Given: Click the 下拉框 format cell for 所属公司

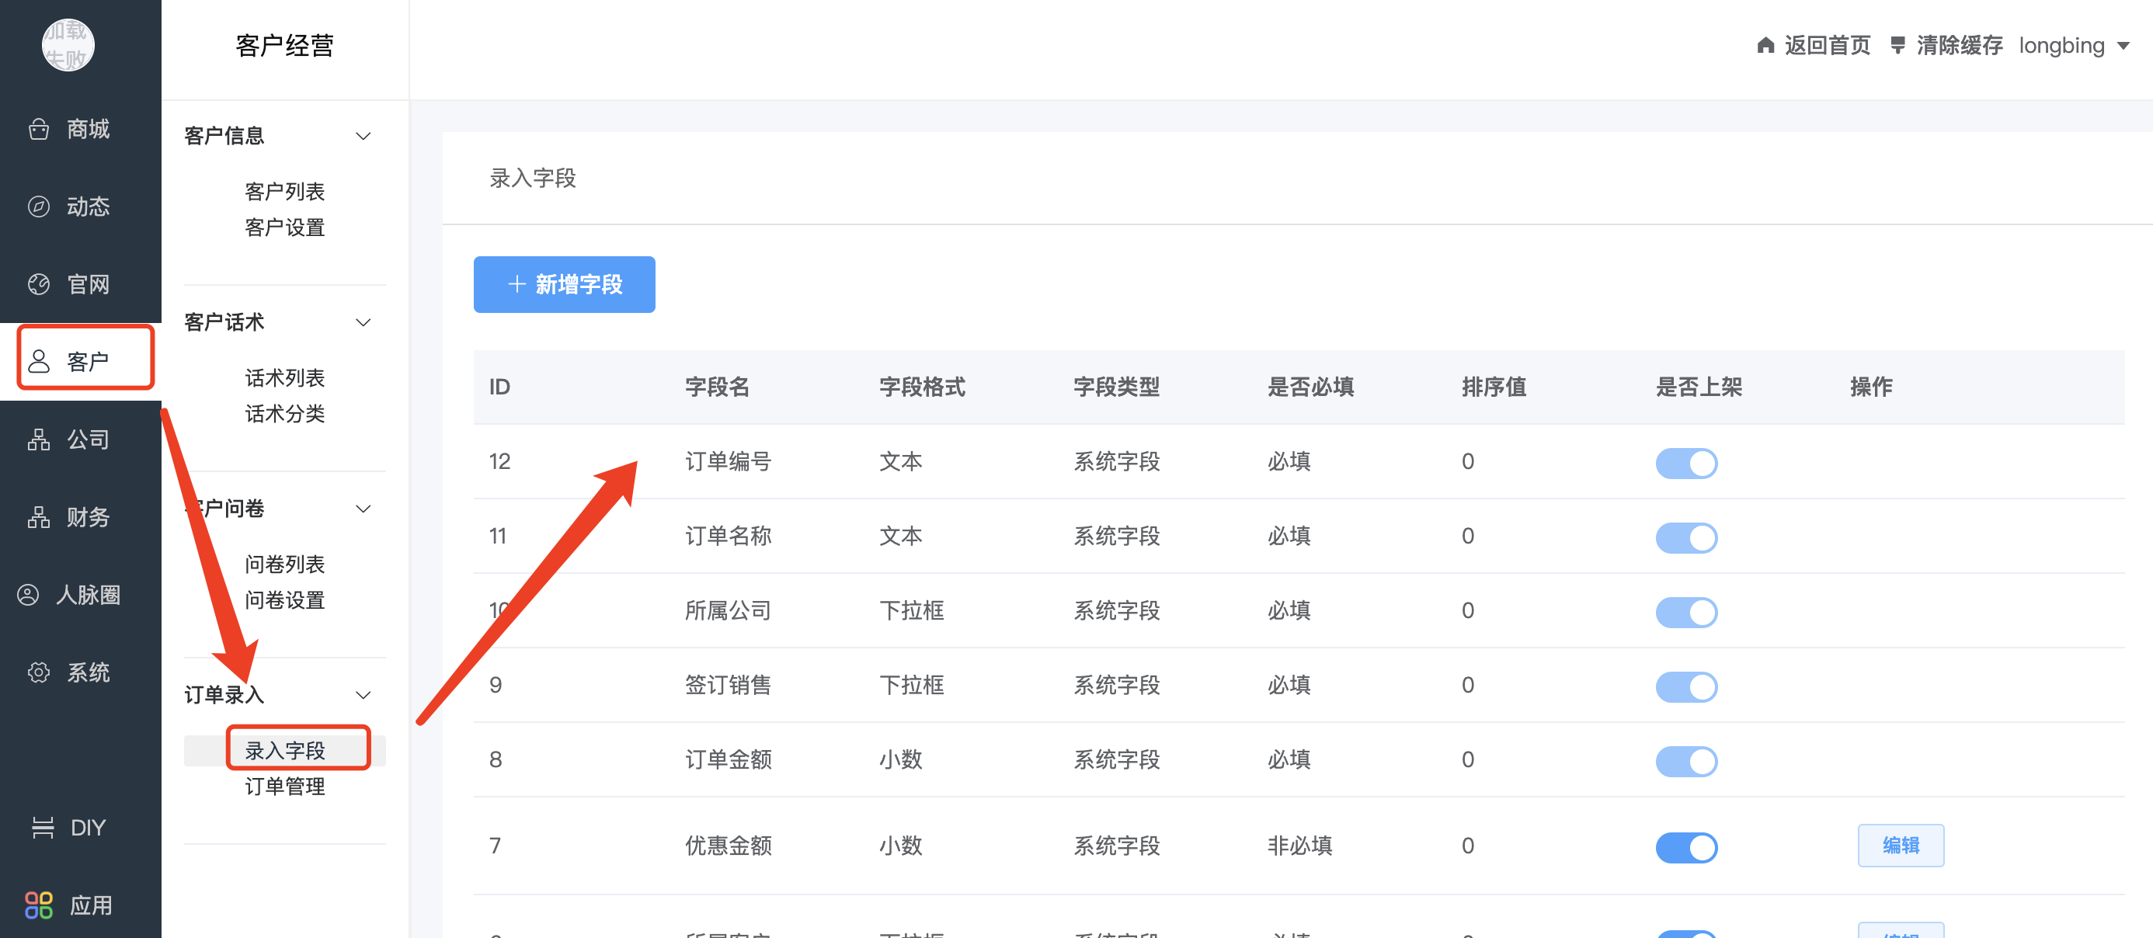Looking at the screenshot, I should click(x=911, y=610).
